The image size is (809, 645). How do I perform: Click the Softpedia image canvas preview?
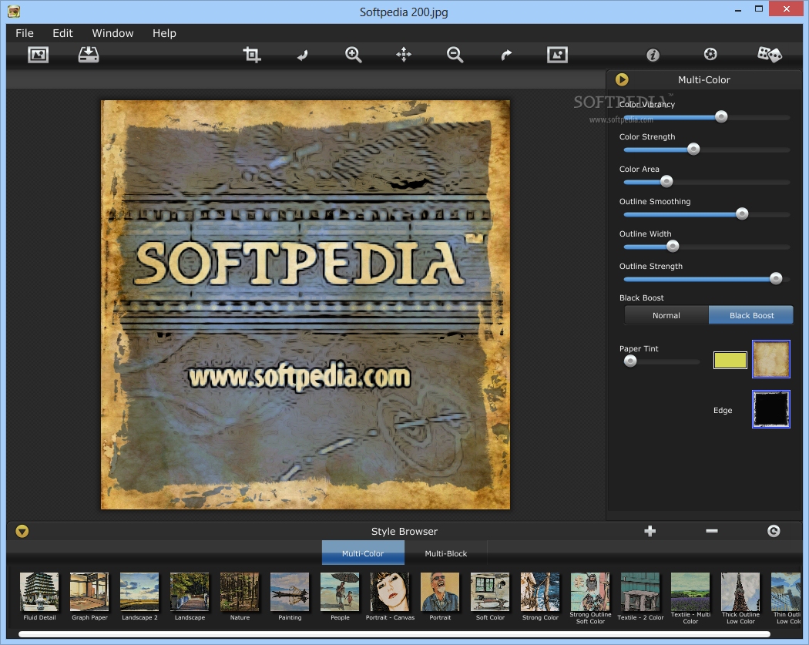305,304
